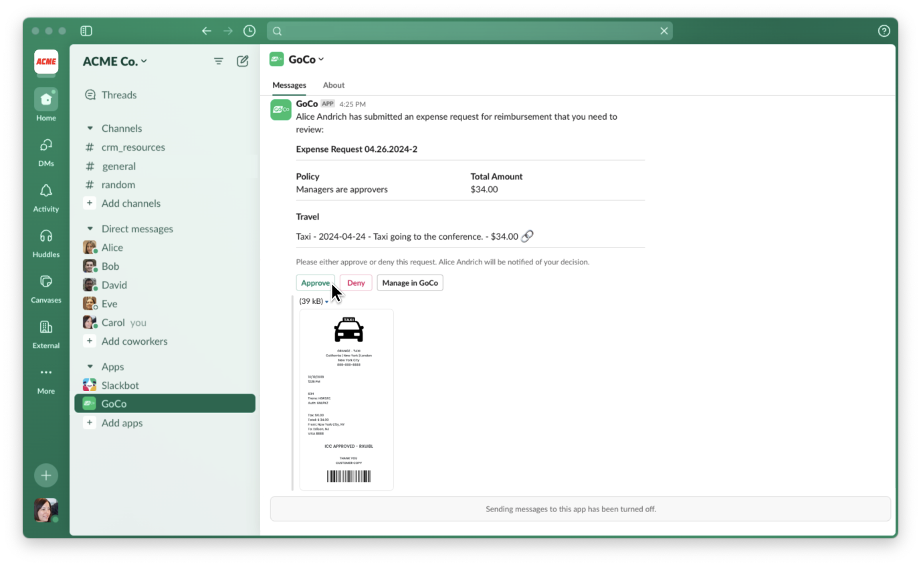The width and height of the screenshot is (921, 567).
Task: Collapse the Direct messages section
Action: pos(90,228)
